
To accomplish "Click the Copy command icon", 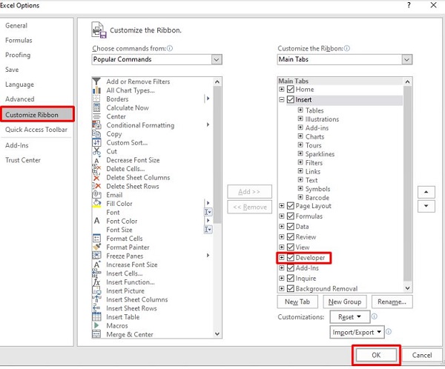I will tap(96, 133).
